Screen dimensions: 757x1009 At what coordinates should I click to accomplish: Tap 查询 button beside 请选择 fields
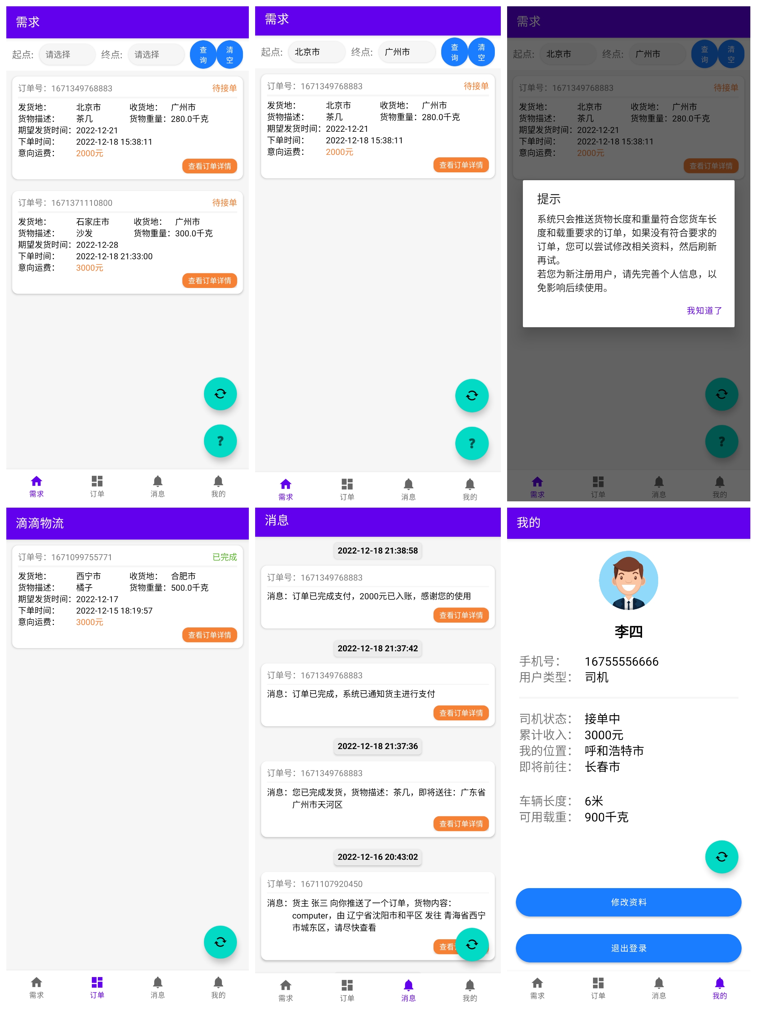point(203,55)
